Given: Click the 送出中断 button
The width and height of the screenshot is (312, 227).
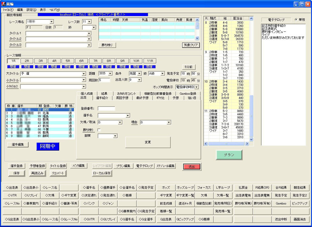Looking at the screenshot, I should click(281, 219).
